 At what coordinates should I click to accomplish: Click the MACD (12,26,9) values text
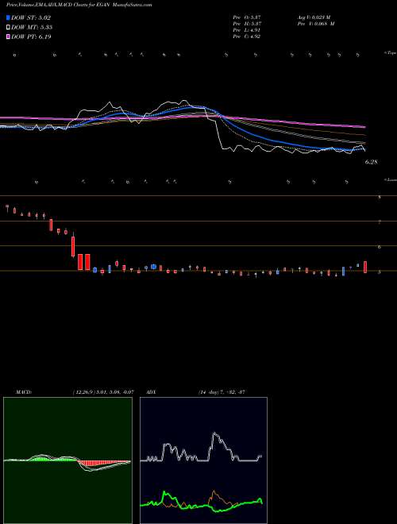coord(103,392)
